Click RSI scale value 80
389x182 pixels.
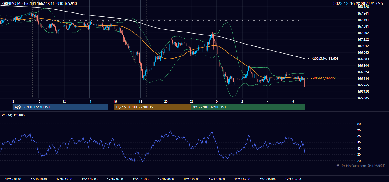(x=359, y=124)
